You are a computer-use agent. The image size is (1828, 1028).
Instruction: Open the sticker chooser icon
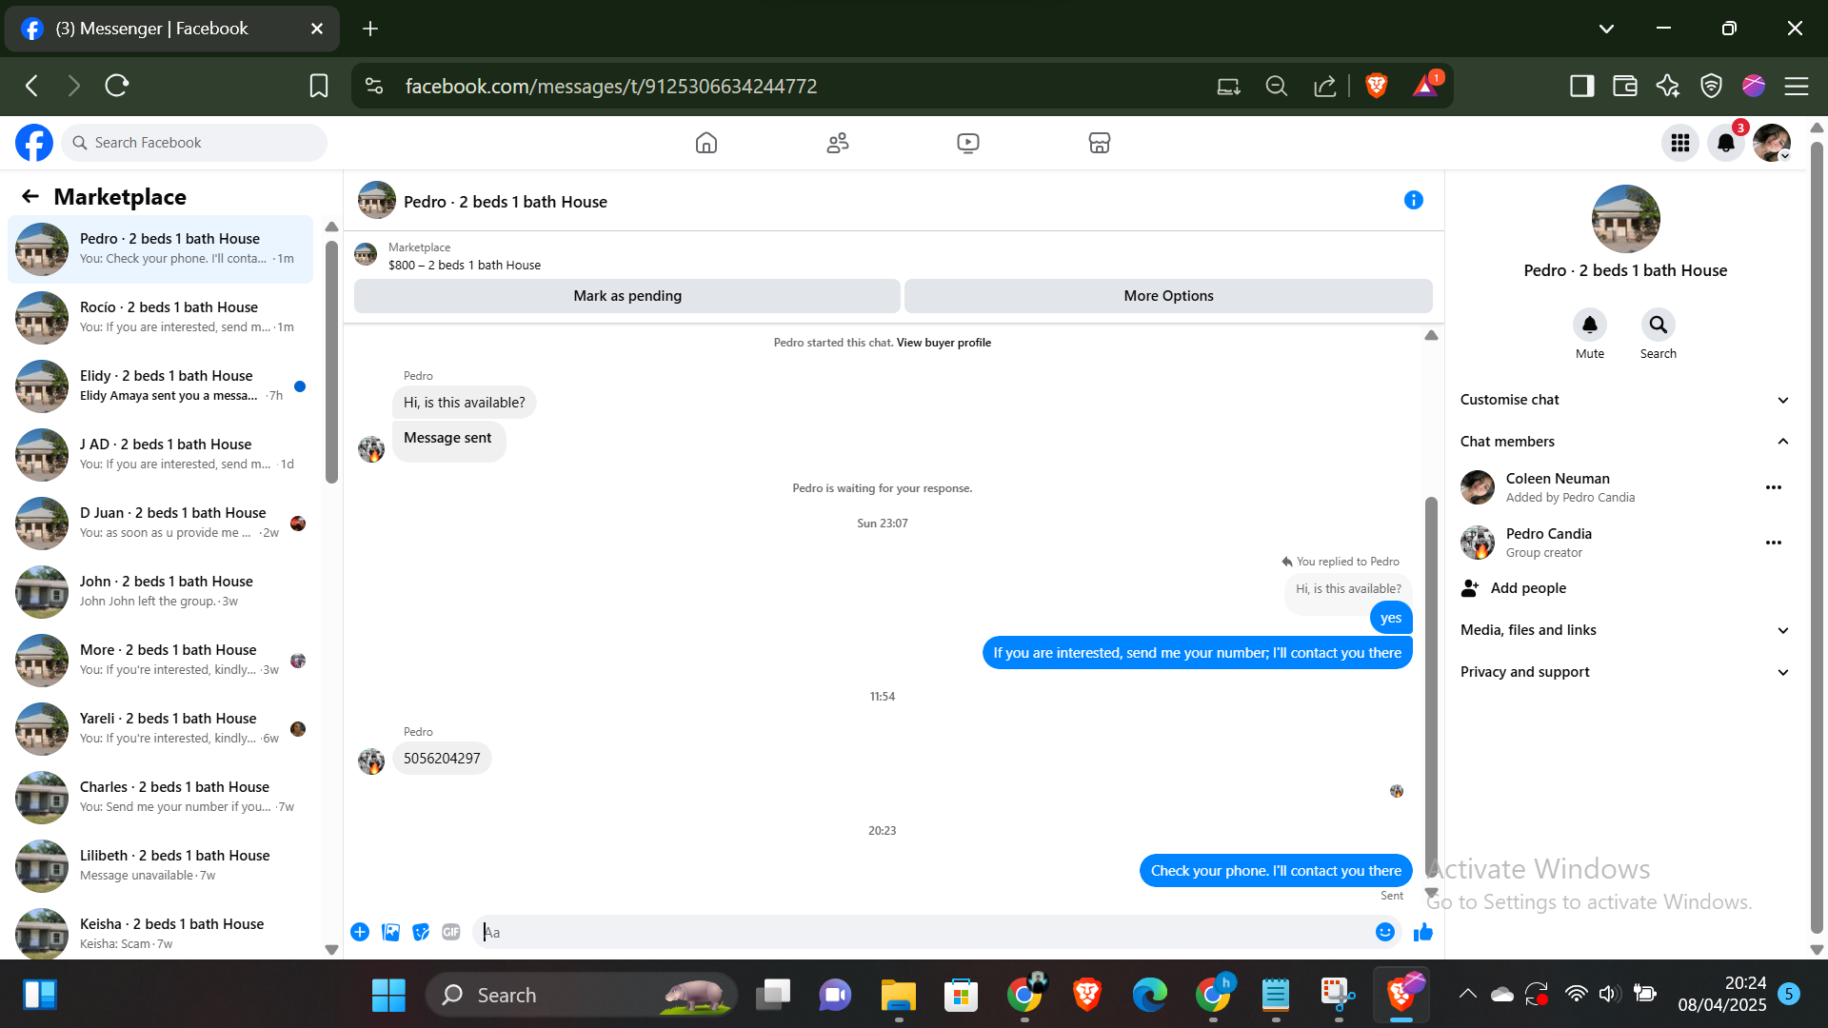click(421, 932)
